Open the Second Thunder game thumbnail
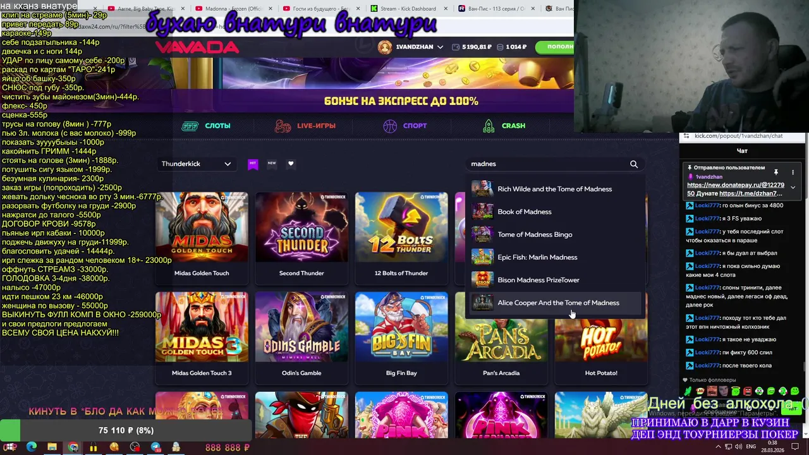The height and width of the screenshot is (455, 809). (301, 227)
